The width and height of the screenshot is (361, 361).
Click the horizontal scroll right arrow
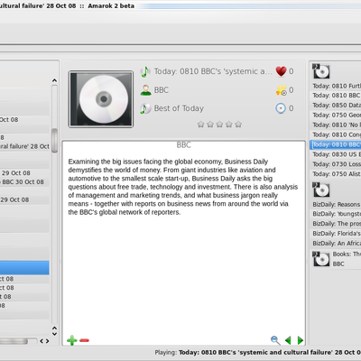tap(47, 341)
